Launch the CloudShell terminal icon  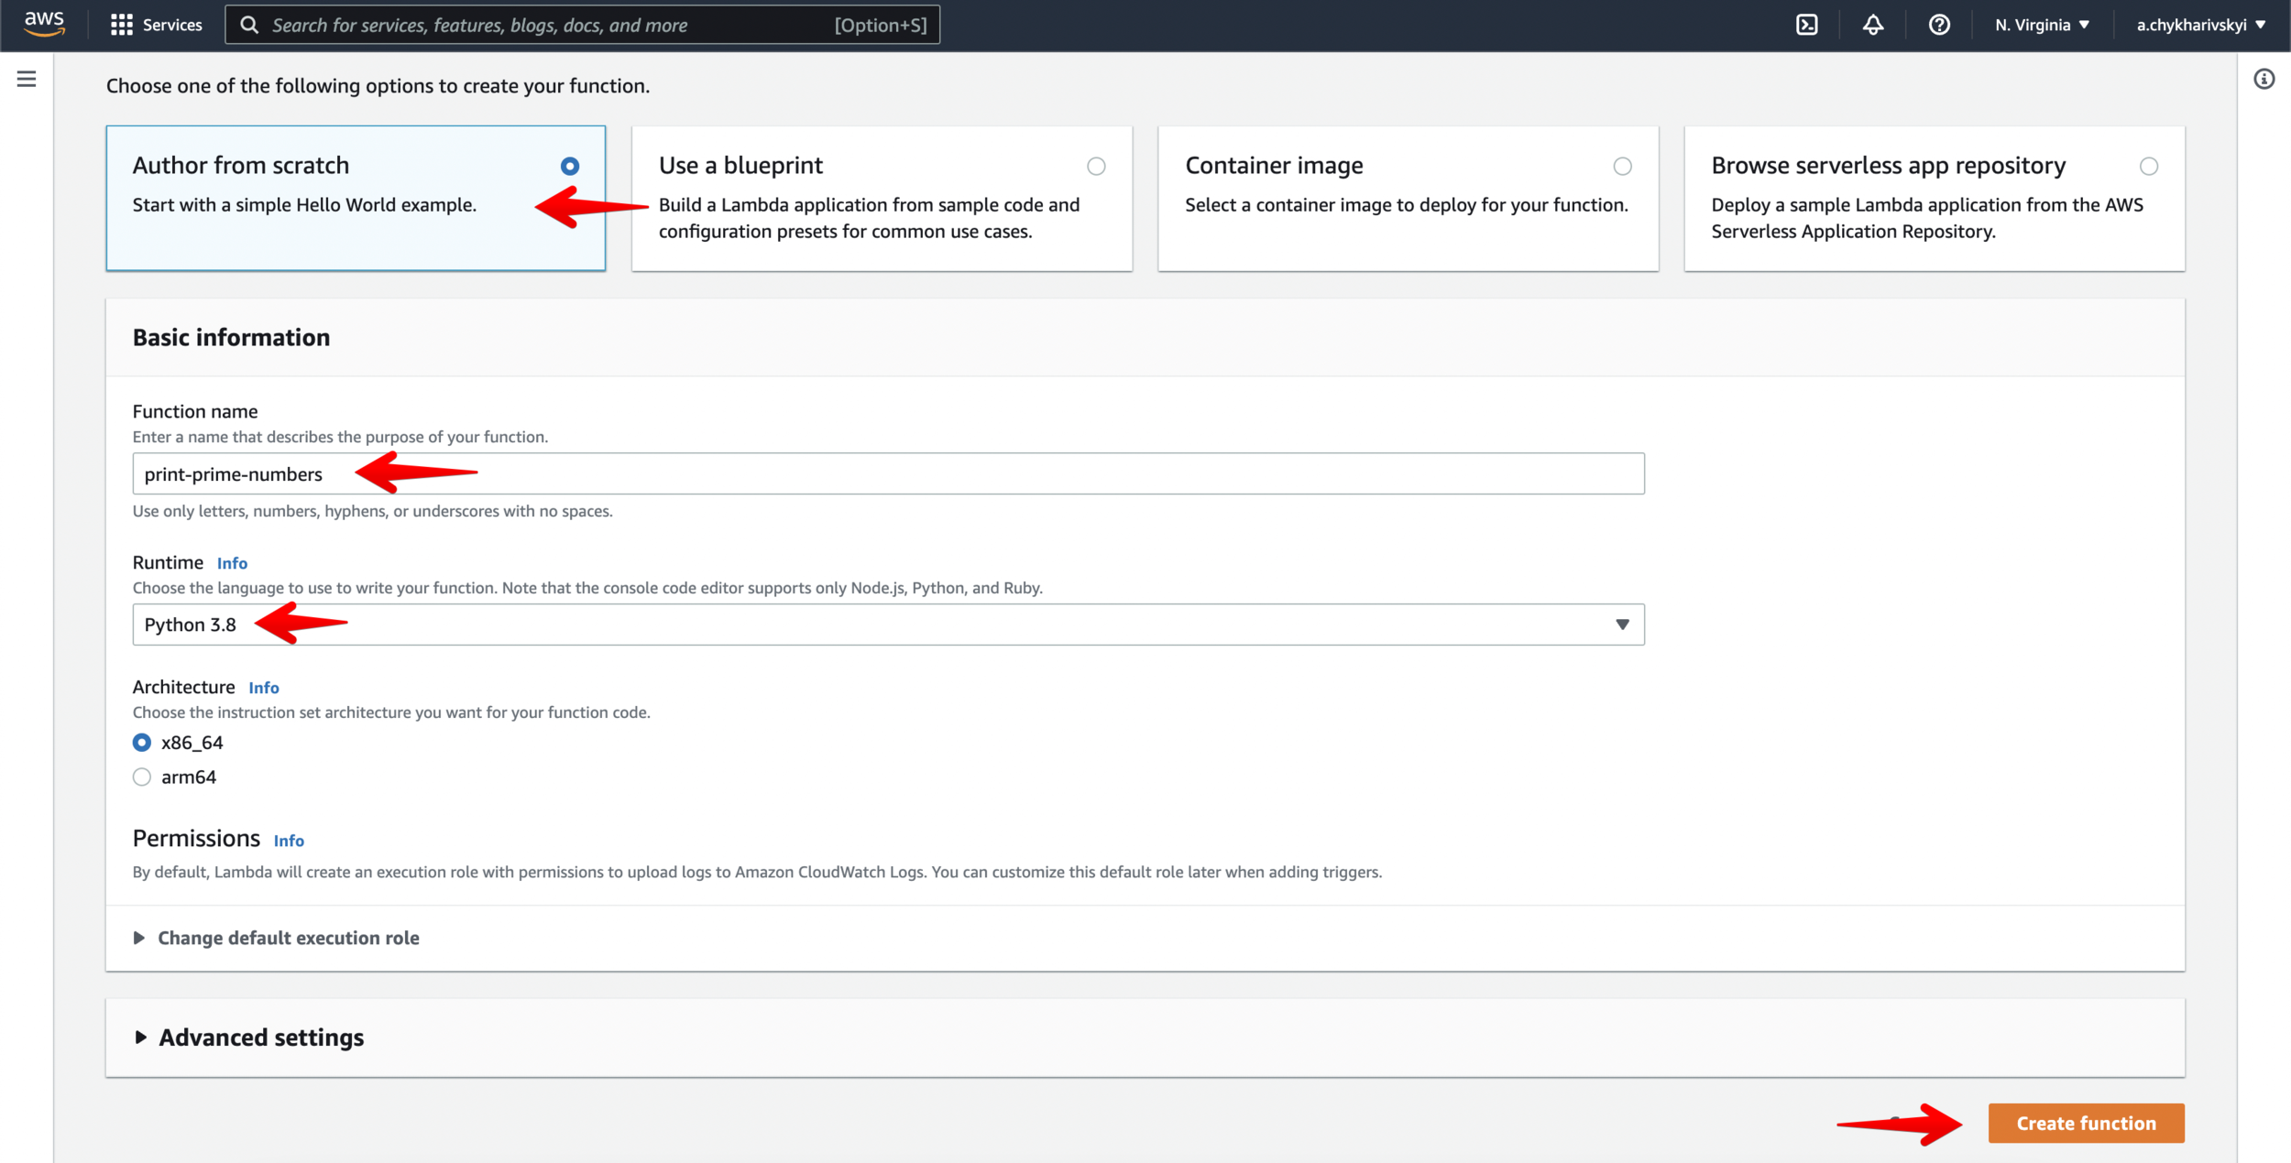1806,25
